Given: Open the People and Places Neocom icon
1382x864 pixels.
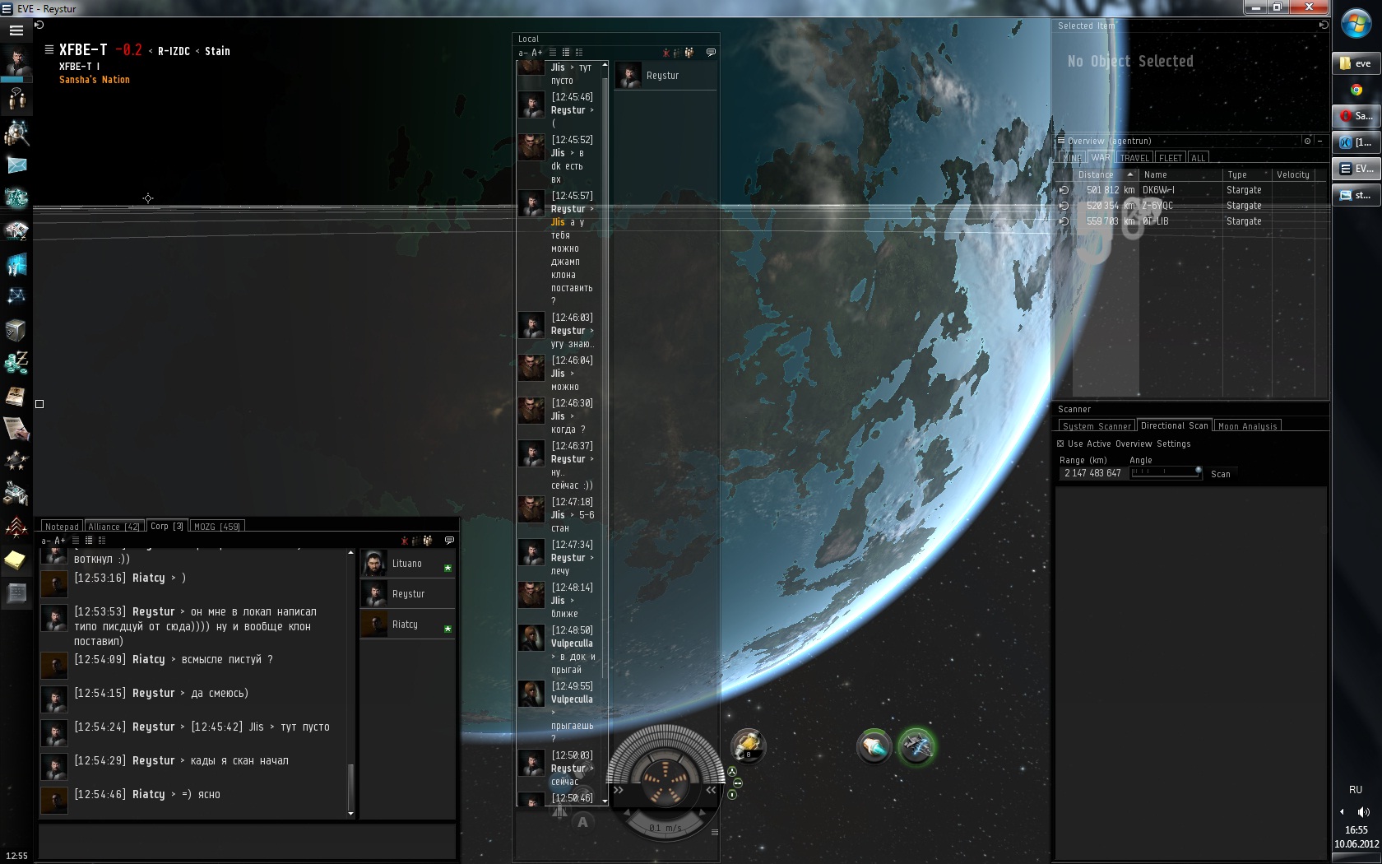Looking at the screenshot, I should tap(16, 100).
